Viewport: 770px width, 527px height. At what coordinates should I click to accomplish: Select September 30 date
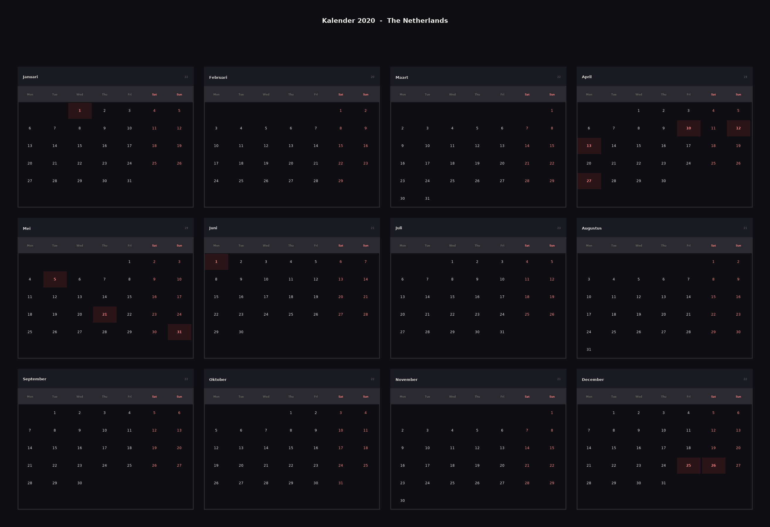pos(79,483)
